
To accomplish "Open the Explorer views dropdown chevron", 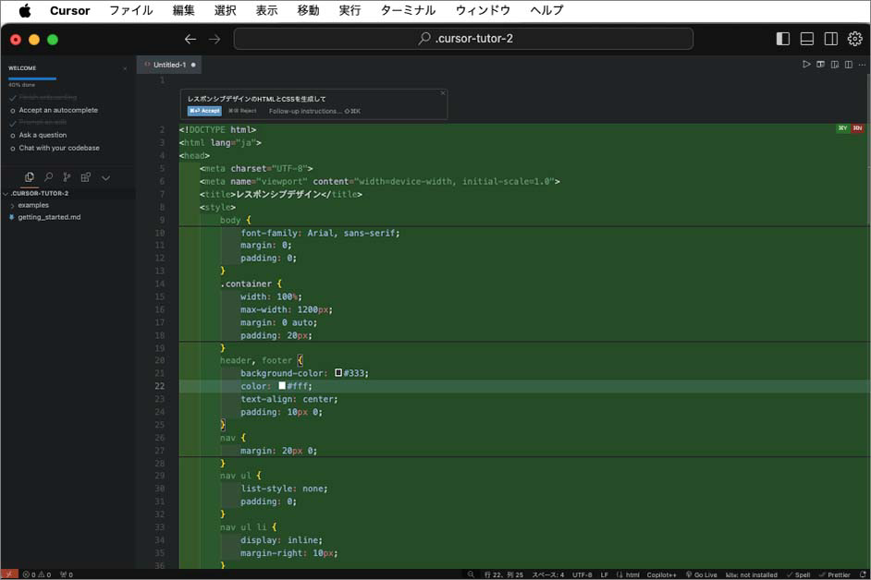I will click(105, 177).
